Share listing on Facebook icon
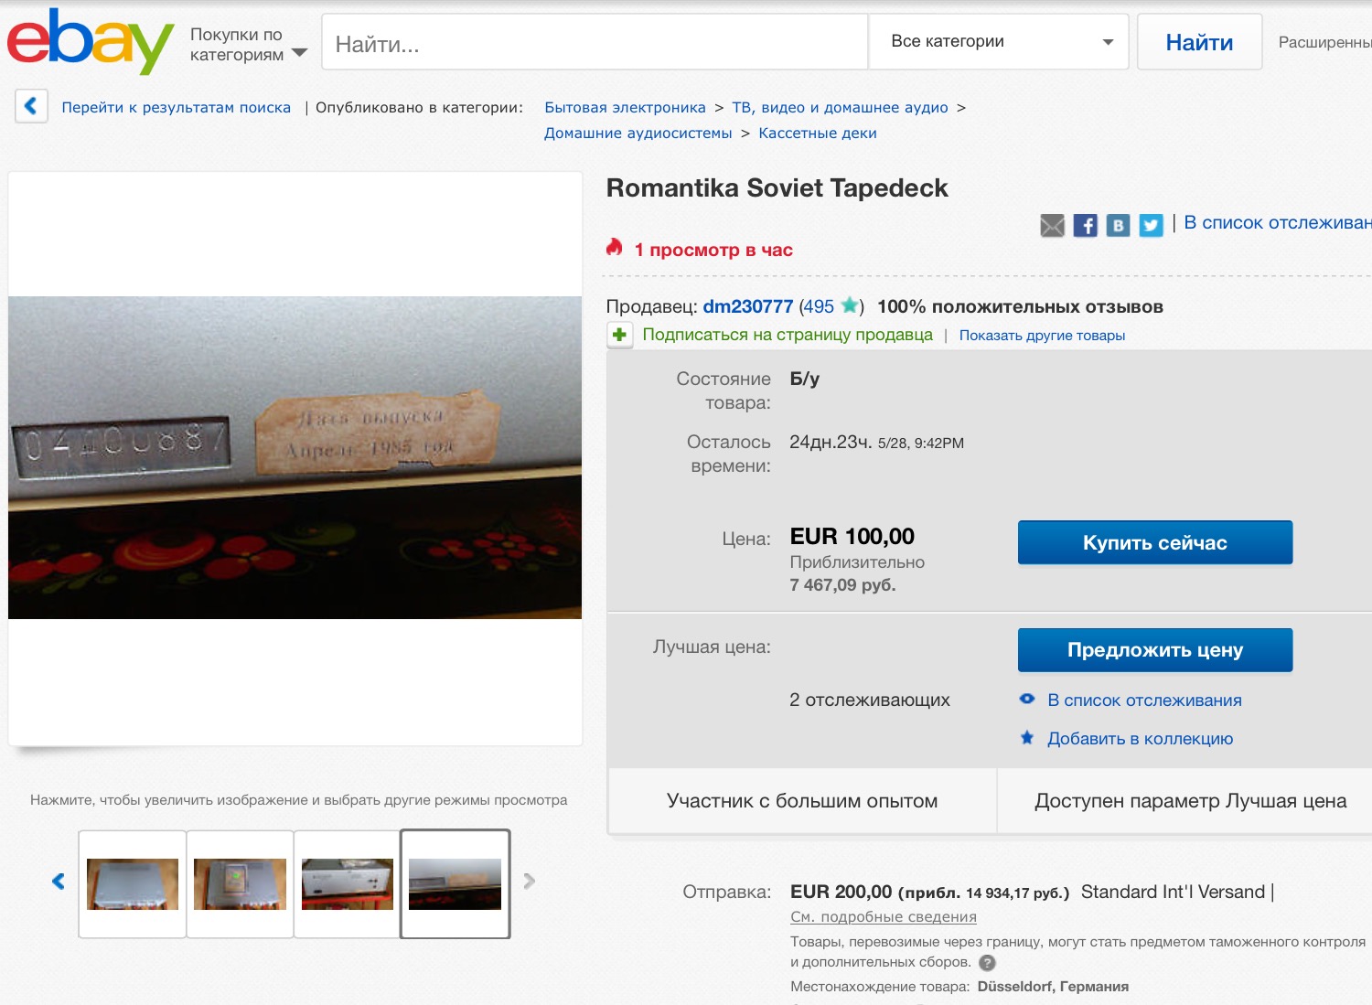 click(1086, 225)
